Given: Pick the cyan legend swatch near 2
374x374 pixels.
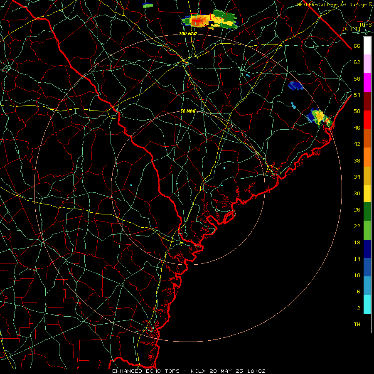Looking at the screenshot, I should tap(367, 304).
